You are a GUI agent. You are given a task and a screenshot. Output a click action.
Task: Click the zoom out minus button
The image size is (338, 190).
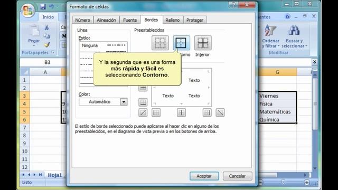pyautogui.click(x=260, y=183)
